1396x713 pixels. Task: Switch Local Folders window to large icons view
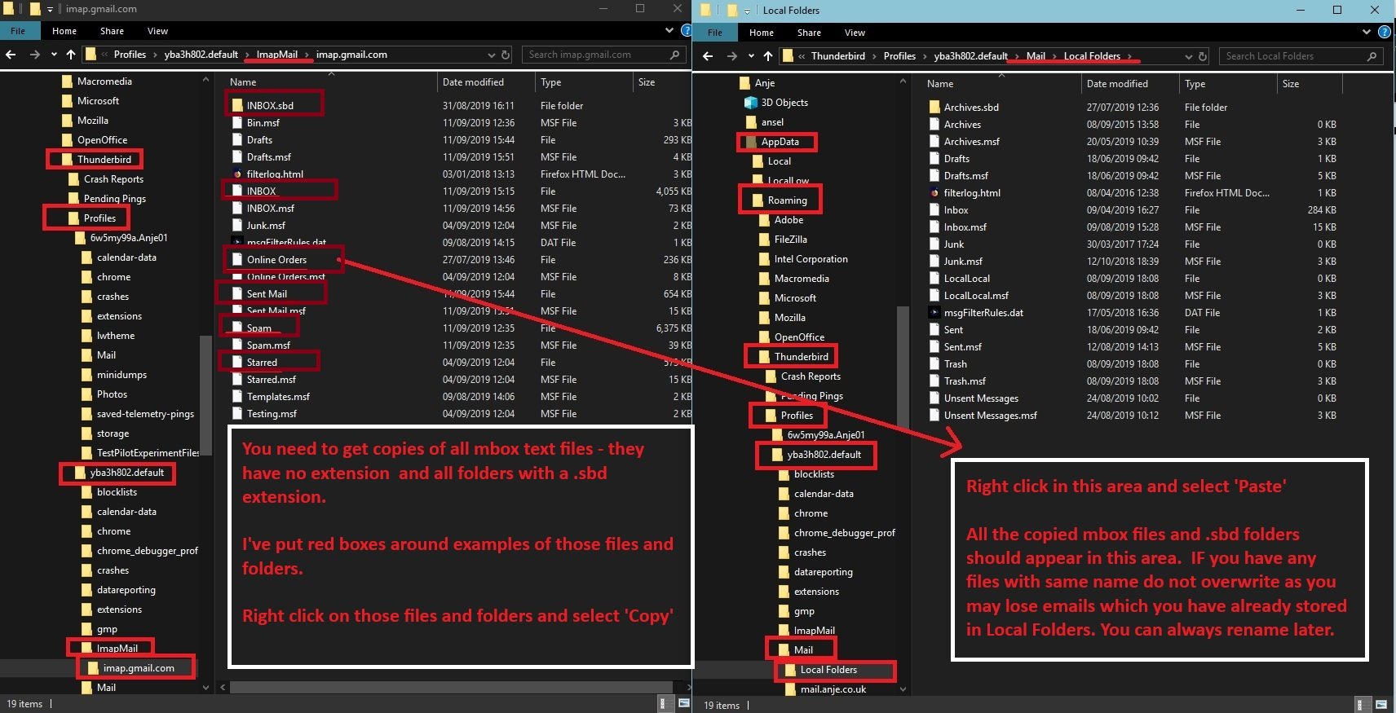point(1381,705)
